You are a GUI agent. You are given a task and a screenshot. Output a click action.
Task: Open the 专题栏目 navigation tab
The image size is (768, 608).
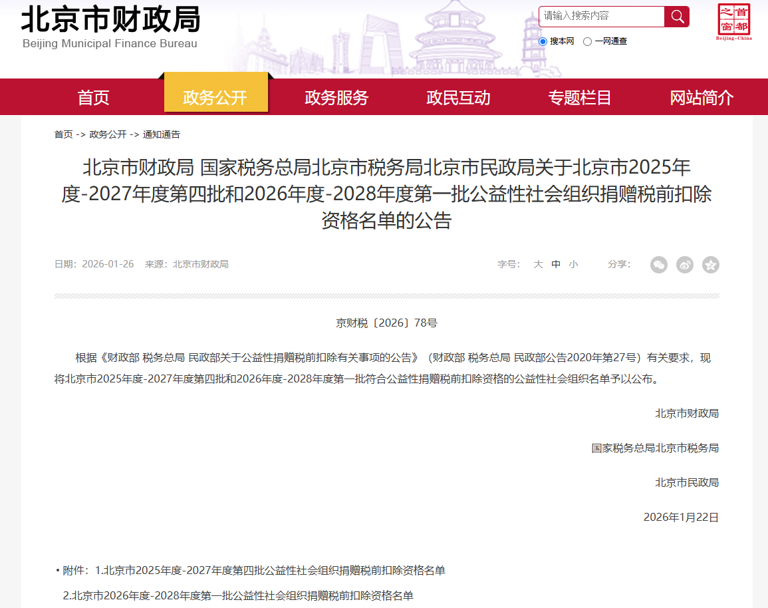(579, 97)
